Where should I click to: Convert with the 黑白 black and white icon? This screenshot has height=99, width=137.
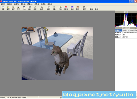78,8
